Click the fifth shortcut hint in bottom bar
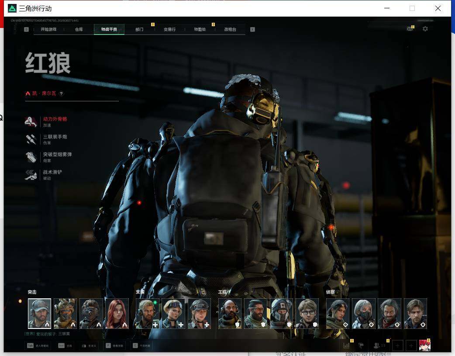Image resolution: width=455 pixels, height=356 pixels. 141,346
